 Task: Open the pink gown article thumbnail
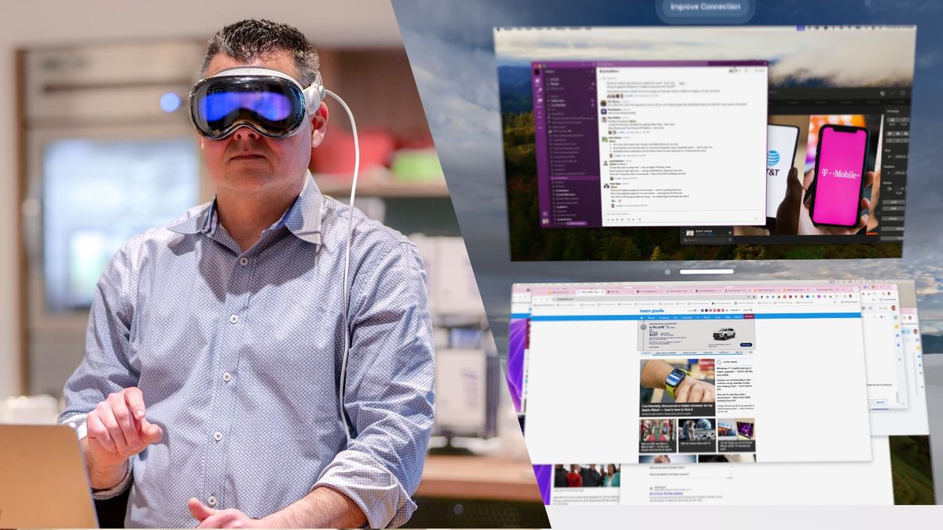point(658,431)
